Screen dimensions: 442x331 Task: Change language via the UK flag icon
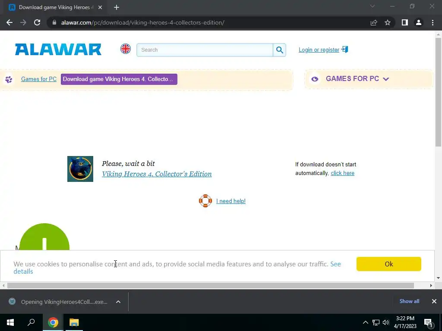pos(126,49)
